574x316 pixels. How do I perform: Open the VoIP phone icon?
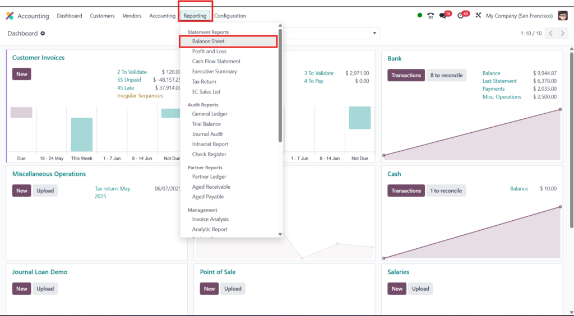tap(430, 16)
